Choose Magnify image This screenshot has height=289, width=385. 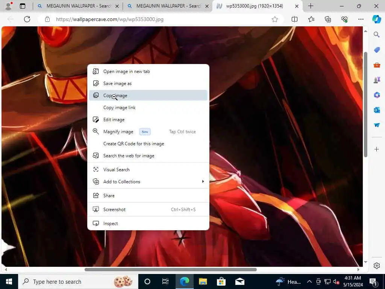[148, 132]
